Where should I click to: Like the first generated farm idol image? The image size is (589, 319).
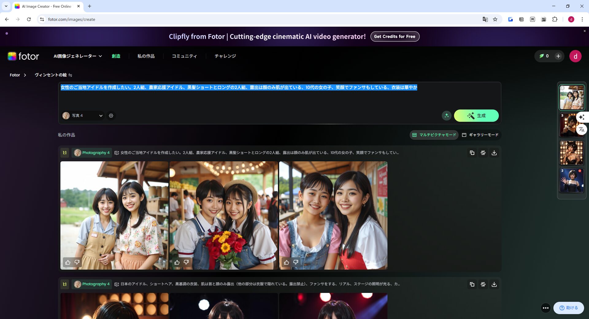[68, 262]
